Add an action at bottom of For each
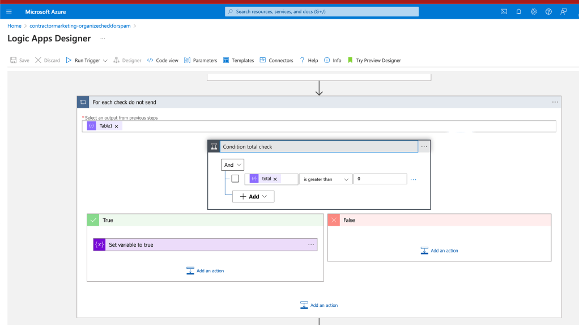 pyautogui.click(x=319, y=305)
